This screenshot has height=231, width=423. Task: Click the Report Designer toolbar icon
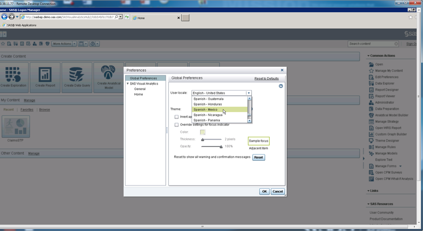22,44
